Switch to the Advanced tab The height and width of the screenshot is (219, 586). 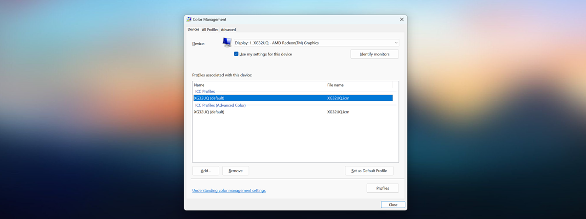[228, 30]
